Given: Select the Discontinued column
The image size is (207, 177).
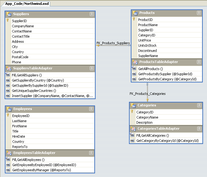Looking at the screenshot, I should coord(170,51).
